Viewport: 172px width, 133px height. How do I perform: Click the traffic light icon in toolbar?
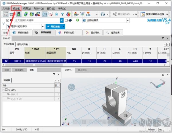[19, 14]
